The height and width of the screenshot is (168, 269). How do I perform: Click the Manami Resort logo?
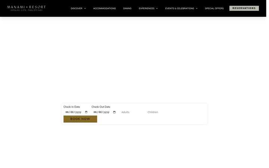coord(27,8)
